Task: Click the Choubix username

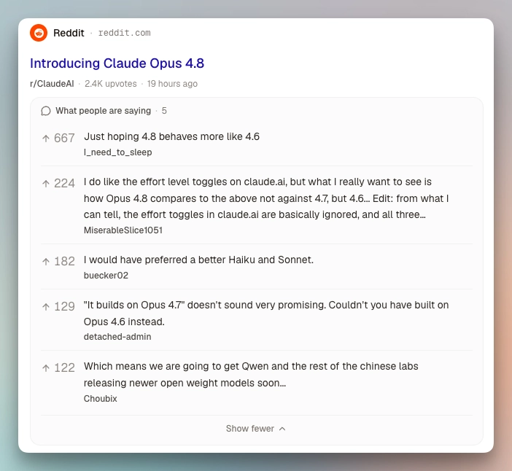Action: pos(100,399)
